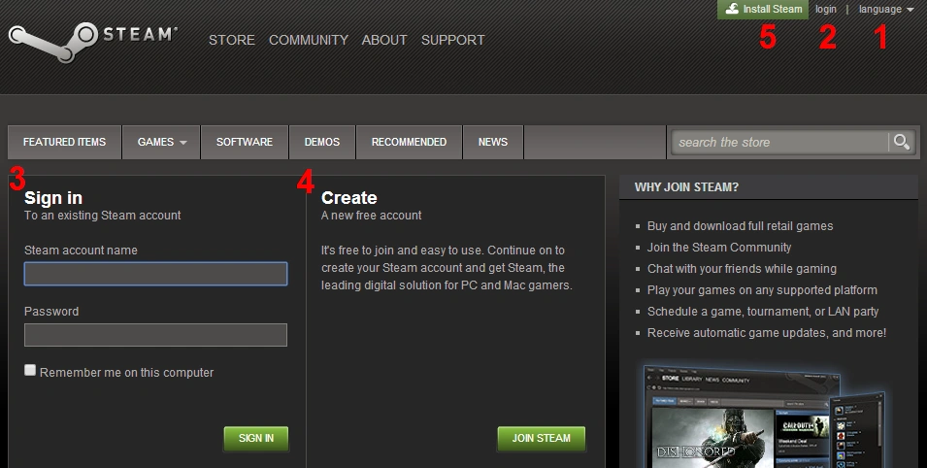Click the JOIN STEAM button
This screenshot has height=468, width=927.
pos(541,439)
